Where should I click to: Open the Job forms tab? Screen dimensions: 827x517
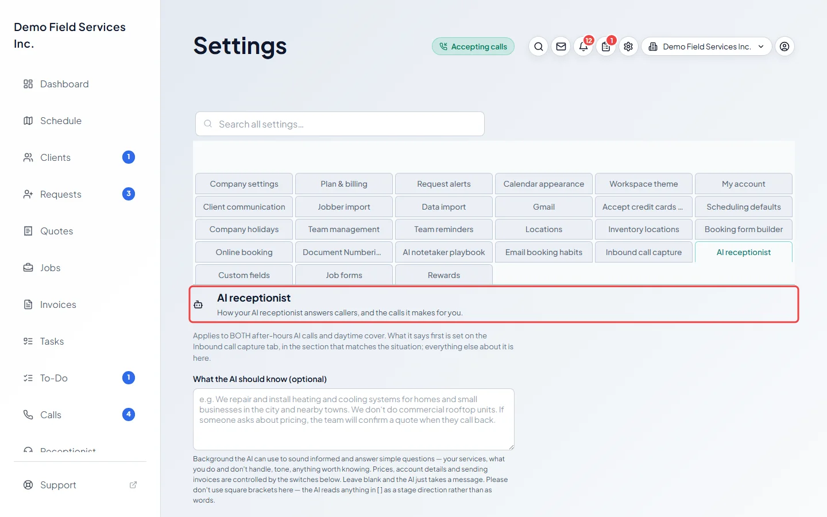(344, 275)
